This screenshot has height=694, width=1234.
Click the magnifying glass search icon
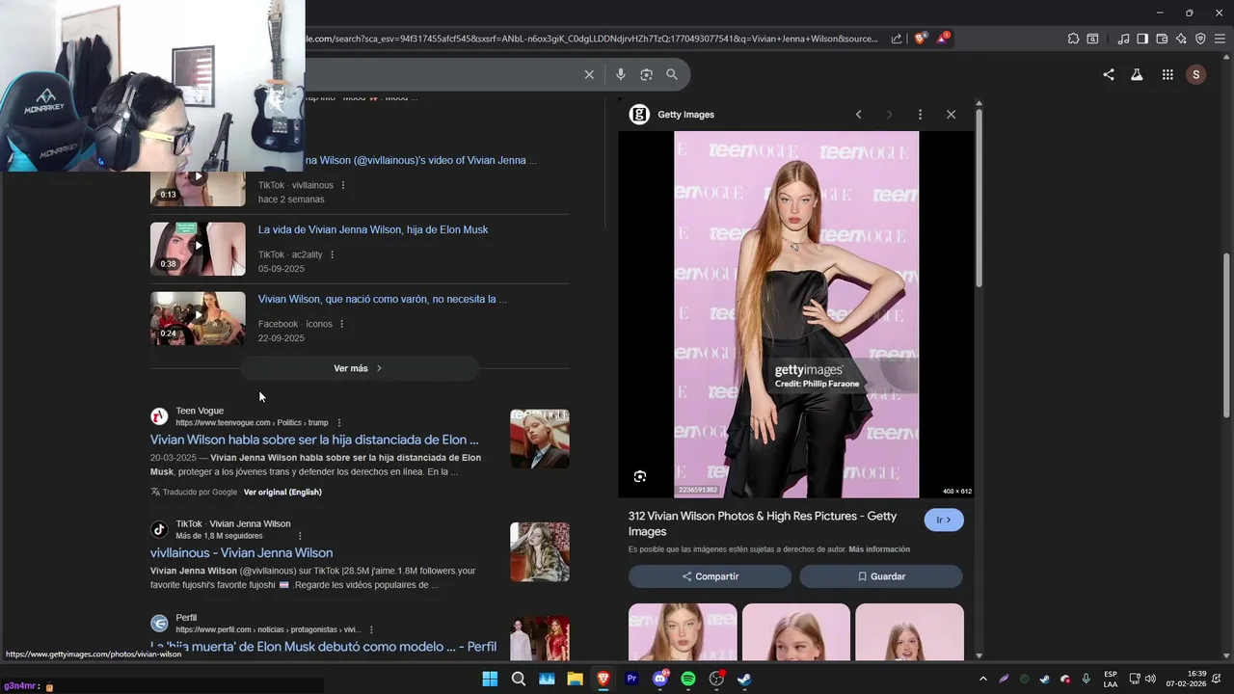[672, 74]
